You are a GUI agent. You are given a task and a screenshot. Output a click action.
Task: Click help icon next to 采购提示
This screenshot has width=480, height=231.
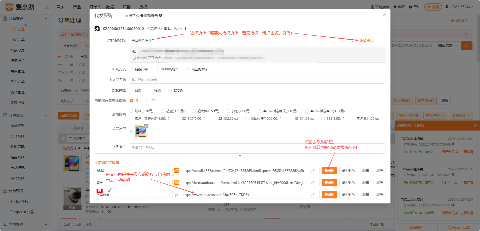(x=161, y=15)
